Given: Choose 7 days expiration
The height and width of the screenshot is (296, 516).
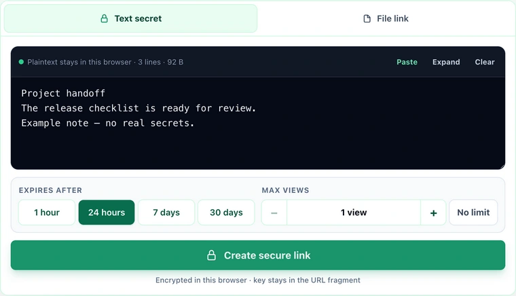Looking at the screenshot, I should pos(166,212).
